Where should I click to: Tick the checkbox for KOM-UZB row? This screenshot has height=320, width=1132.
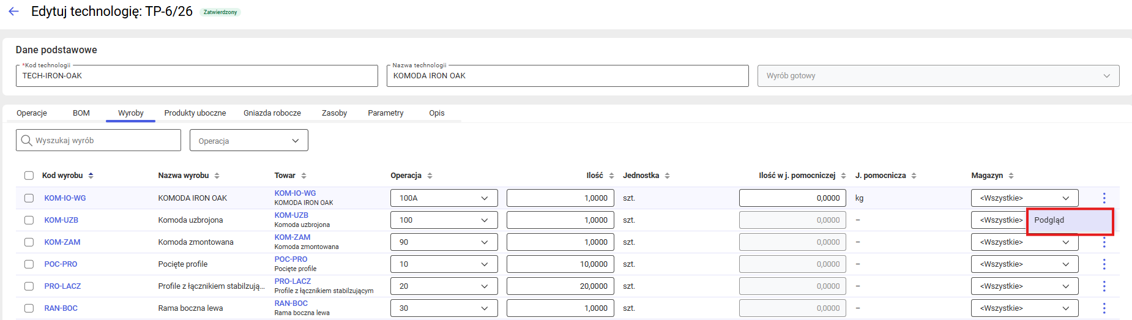[29, 220]
